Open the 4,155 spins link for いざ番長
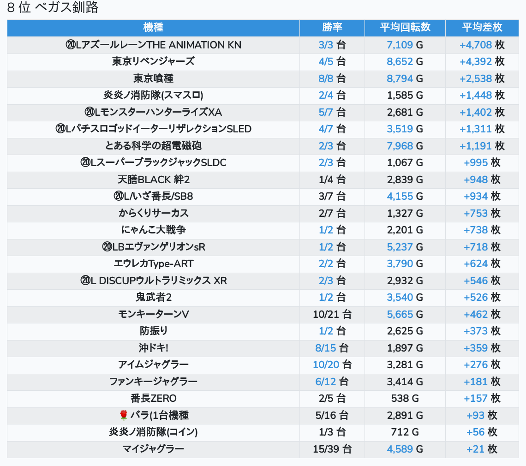 (400, 196)
